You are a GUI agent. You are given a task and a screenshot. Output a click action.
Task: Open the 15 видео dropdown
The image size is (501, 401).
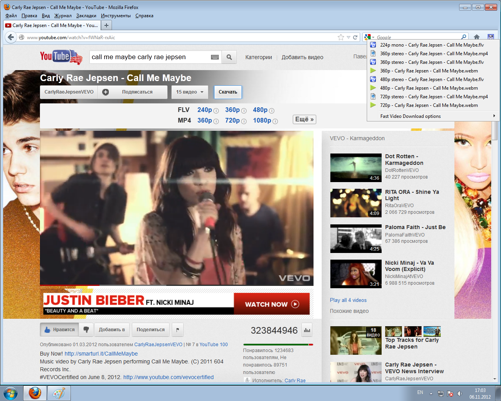point(190,92)
